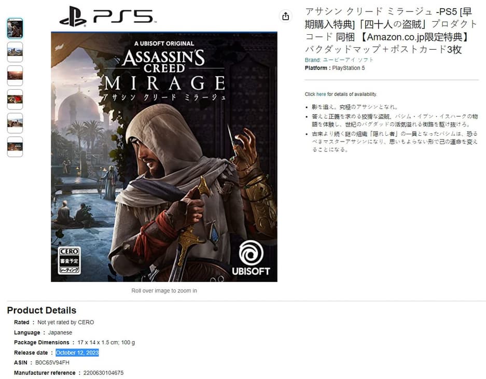Click the 'here' availability details link
This screenshot has width=486, height=379.
[321, 94]
